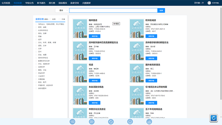222x125 pixels.
Task: Click into the search text input field
Action: tap(113, 10)
